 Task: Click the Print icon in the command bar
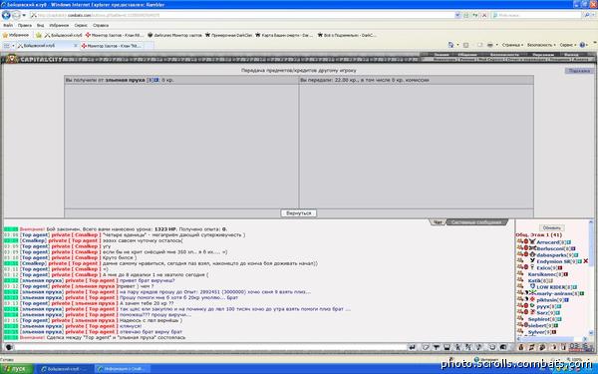pos(490,45)
